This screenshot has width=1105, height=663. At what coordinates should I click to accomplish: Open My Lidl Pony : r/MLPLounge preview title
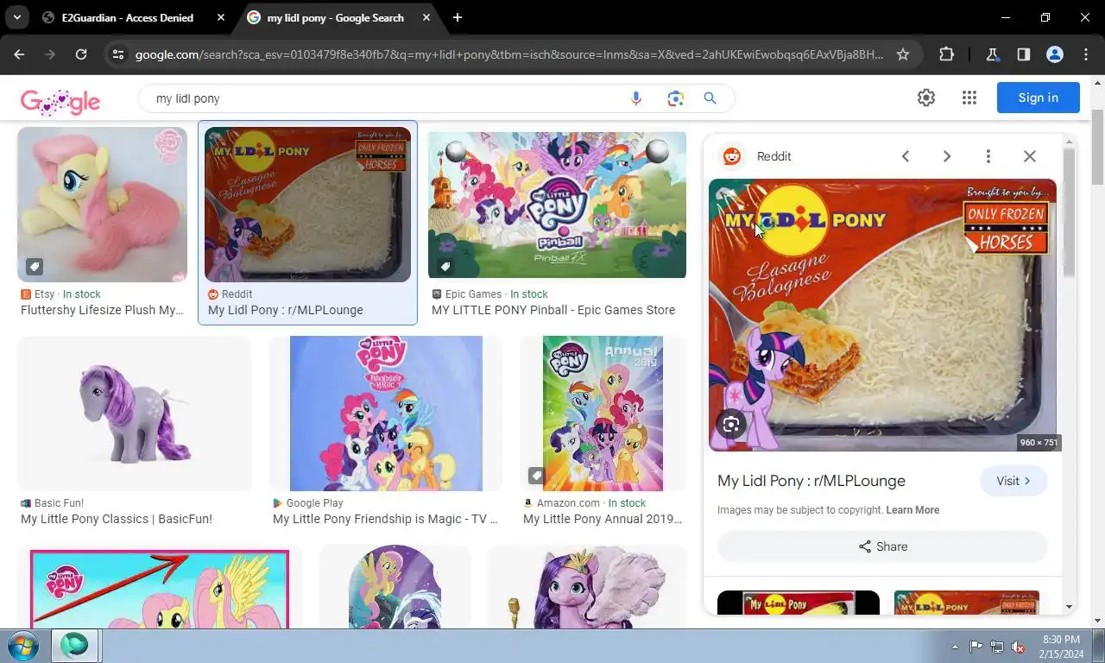[811, 481]
